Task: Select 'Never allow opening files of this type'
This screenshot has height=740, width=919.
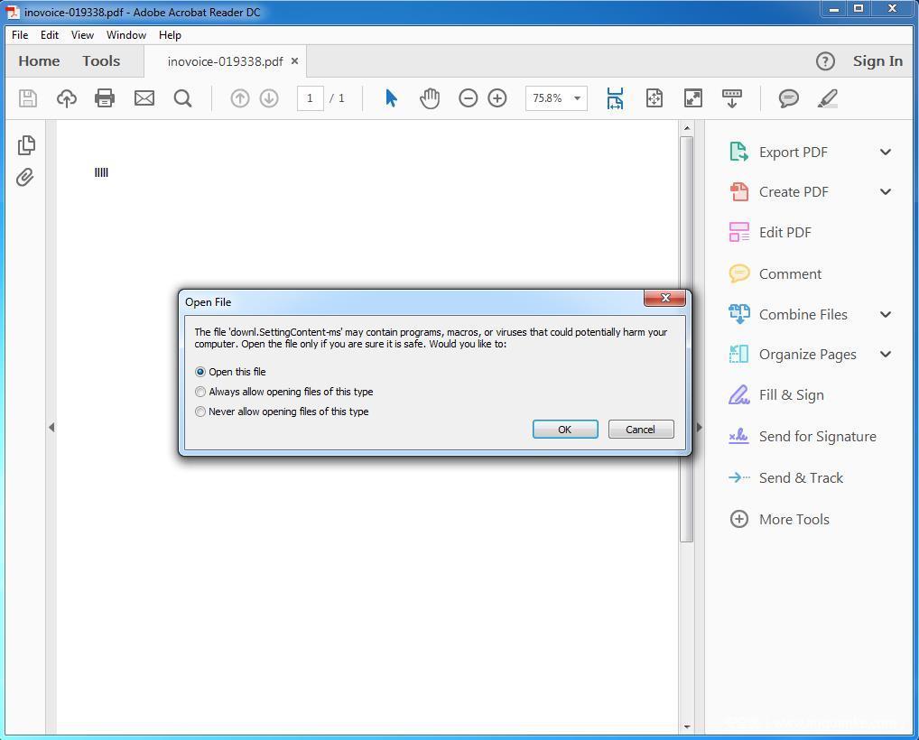Action: (x=200, y=412)
